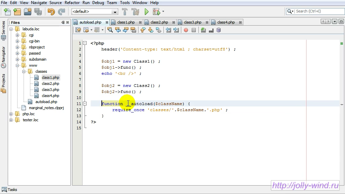This screenshot has width=345, height=194.
Task: Run the project with the green arrow
Action: (x=147, y=11)
